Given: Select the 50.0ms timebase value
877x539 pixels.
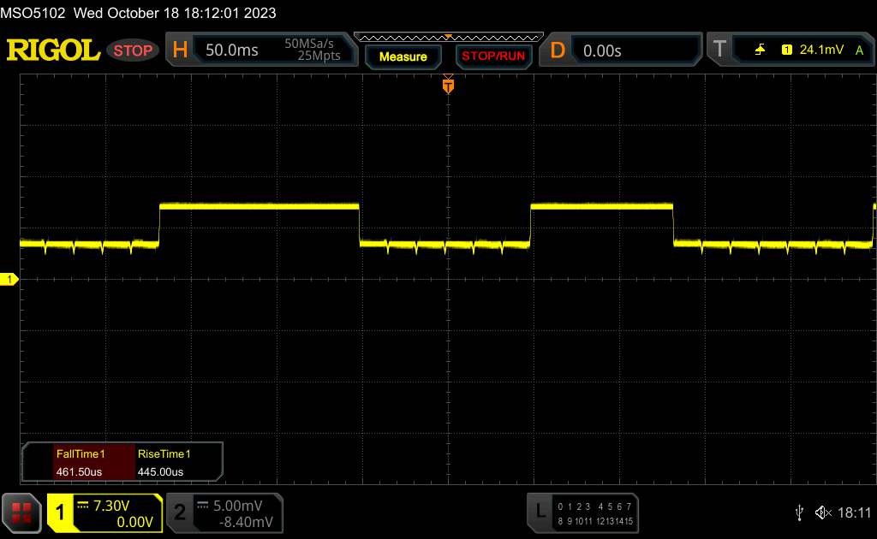Looking at the screenshot, I should pyautogui.click(x=231, y=50).
